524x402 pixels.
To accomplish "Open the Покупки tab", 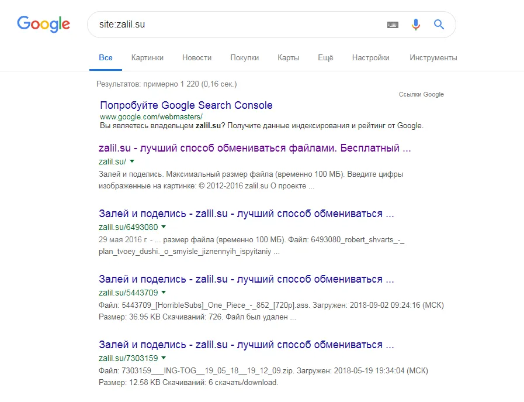I will point(245,57).
